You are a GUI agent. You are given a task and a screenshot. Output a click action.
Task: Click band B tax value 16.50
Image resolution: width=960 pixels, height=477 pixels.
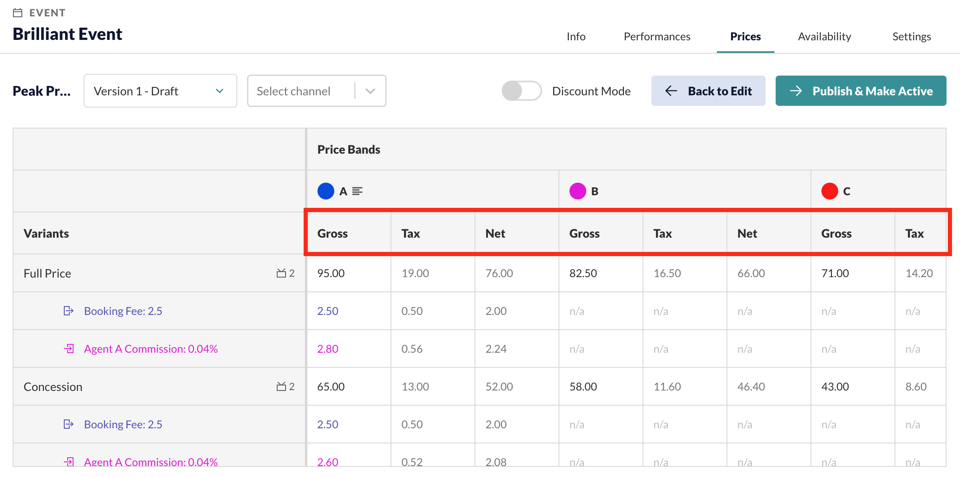pyautogui.click(x=667, y=273)
